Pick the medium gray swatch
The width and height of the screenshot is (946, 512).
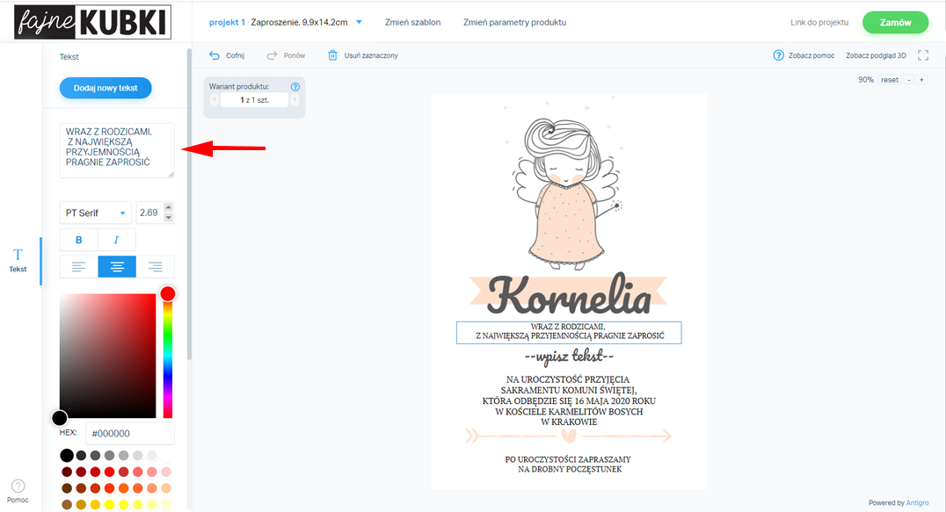[x=109, y=456]
